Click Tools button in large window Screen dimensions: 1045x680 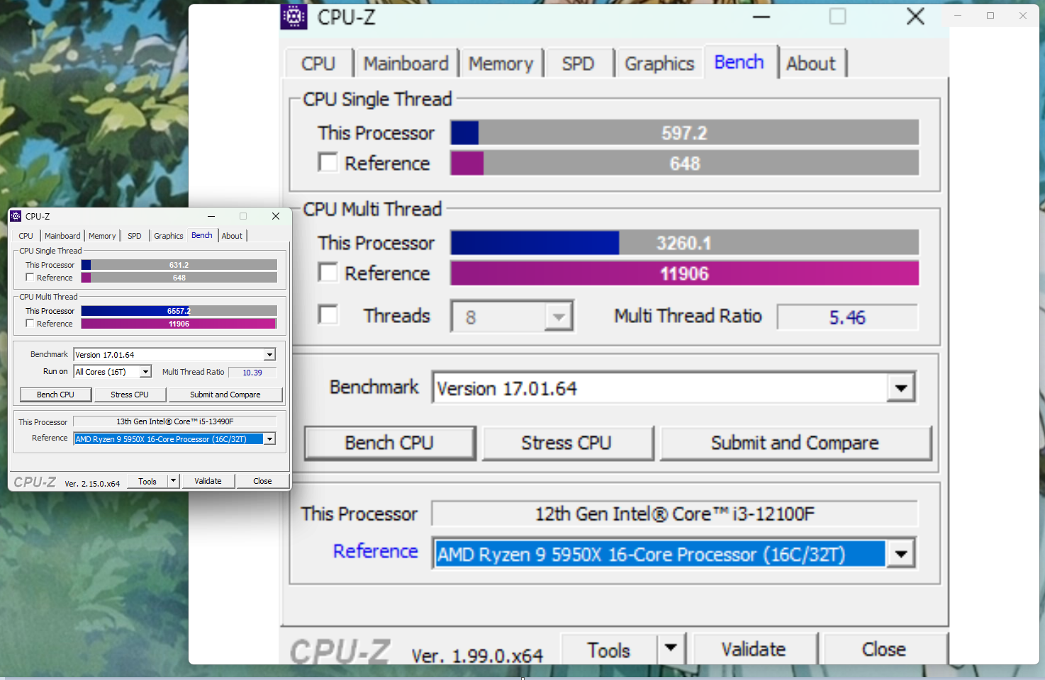click(609, 649)
